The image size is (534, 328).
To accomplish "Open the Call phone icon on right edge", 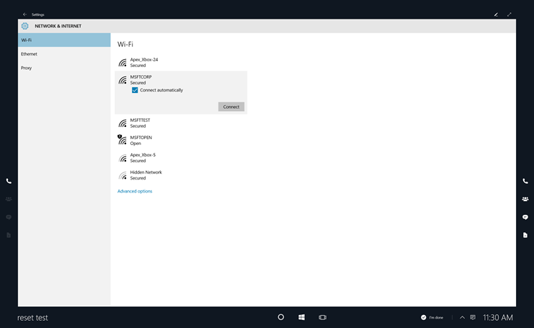I will tap(525, 181).
